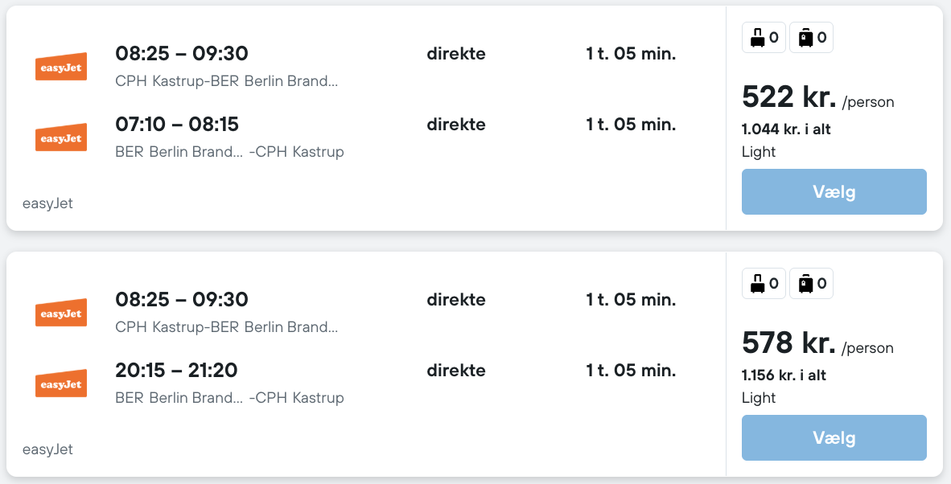The image size is (951, 484).
Task: Click the 578 kr. per person price
Action: 788,343
